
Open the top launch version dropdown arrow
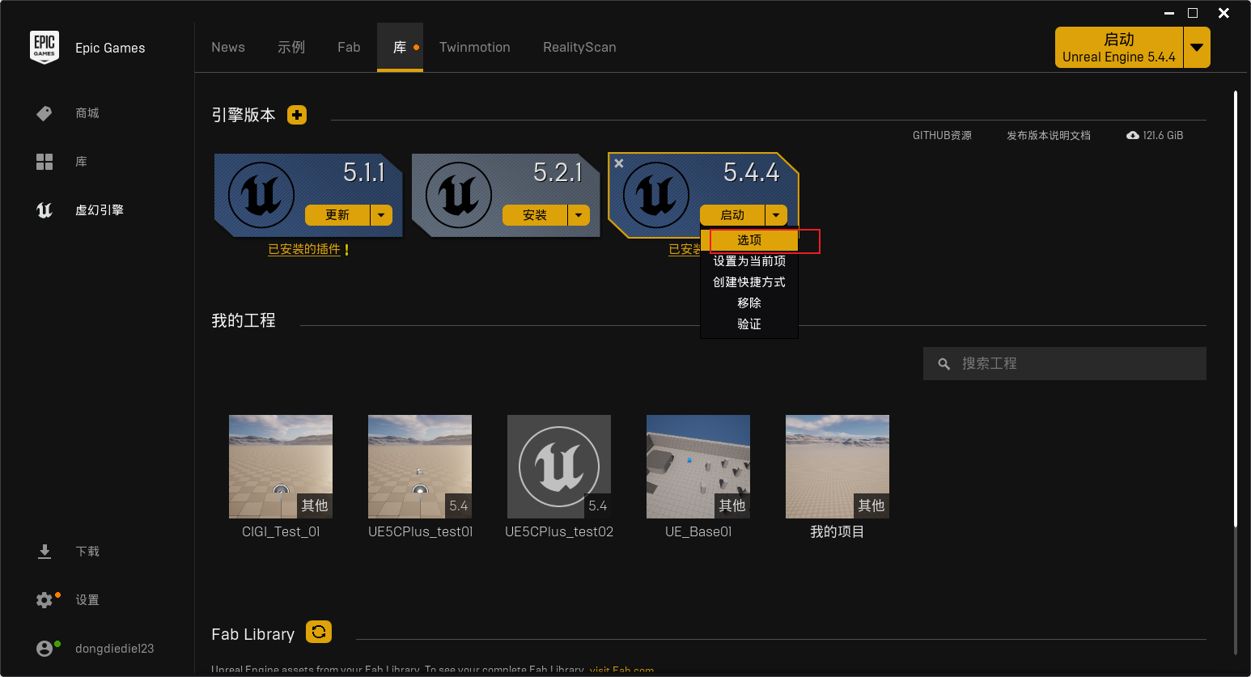(1197, 48)
